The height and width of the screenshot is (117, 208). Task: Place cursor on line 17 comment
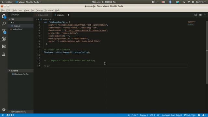(46, 66)
